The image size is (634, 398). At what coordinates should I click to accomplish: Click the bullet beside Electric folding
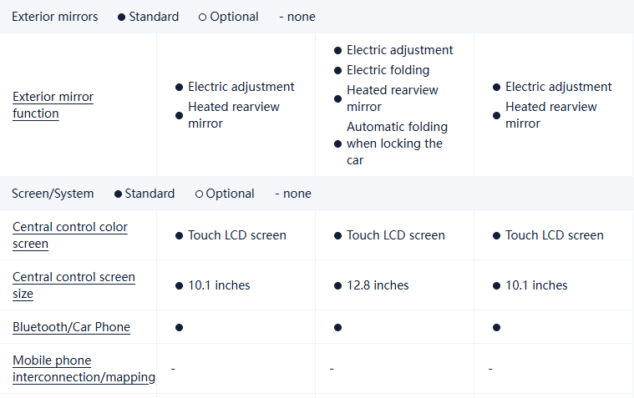pyautogui.click(x=337, y=70)
